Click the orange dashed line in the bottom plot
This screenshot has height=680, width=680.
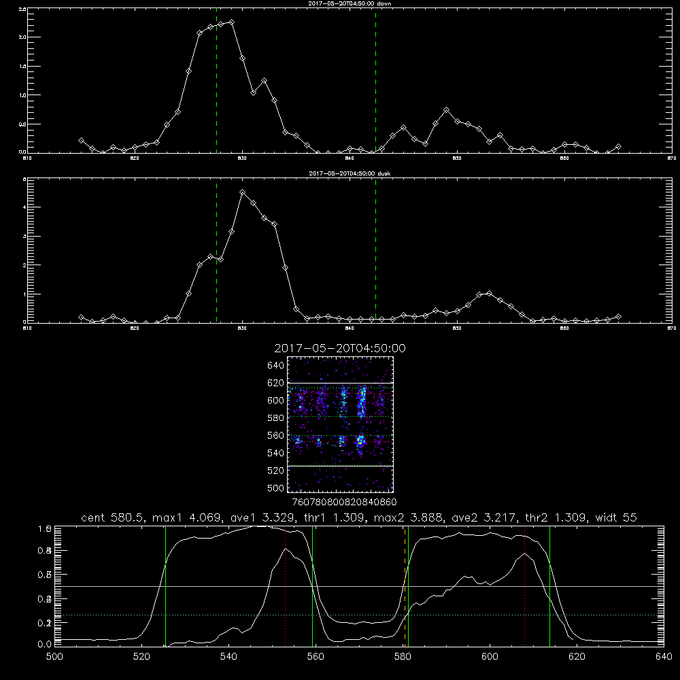[x=405, y=585]
